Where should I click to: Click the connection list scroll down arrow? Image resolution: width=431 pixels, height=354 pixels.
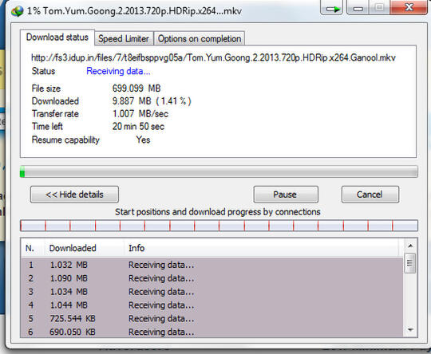pyautogui.click(x=410, y=330)
